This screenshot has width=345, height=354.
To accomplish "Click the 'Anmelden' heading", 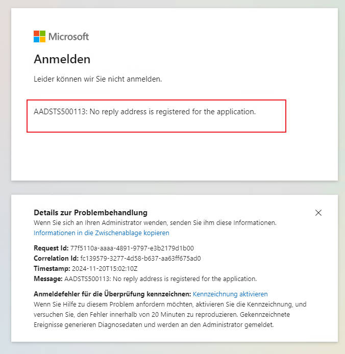I will click(x=62, y=59).
